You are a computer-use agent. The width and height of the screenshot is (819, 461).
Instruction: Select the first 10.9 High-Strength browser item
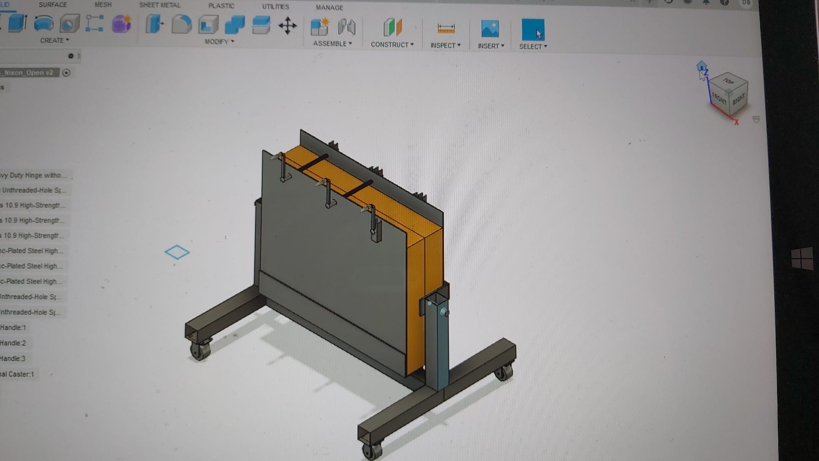(33, 205)
